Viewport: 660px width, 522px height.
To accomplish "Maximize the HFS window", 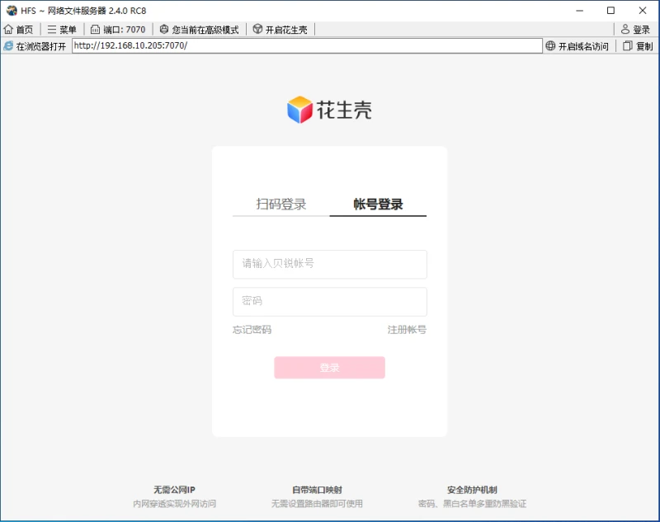I will click(x=610, y=11).
